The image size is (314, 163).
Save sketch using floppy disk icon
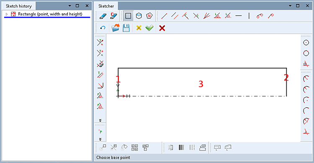click(x=126, y=28)
